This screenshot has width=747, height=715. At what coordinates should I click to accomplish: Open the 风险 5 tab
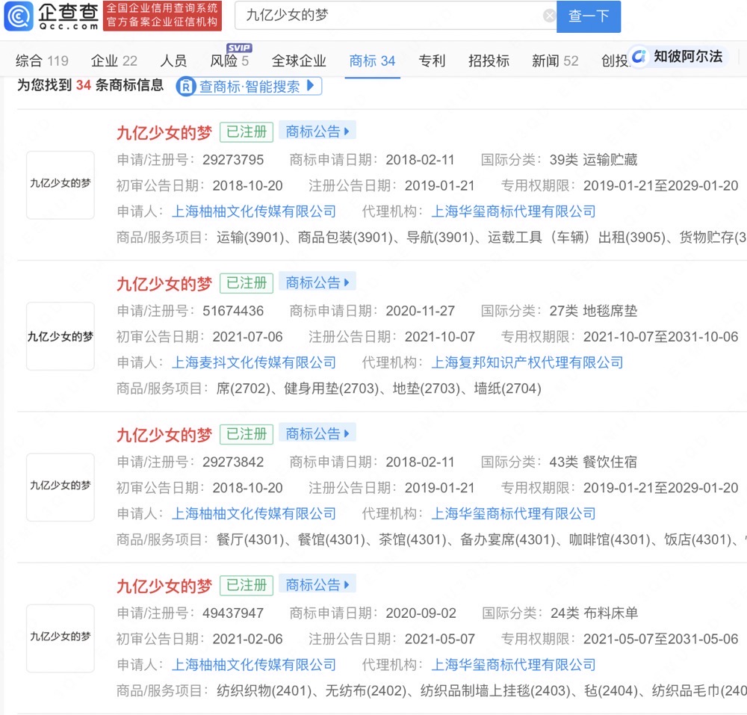[x=229, y=61]
